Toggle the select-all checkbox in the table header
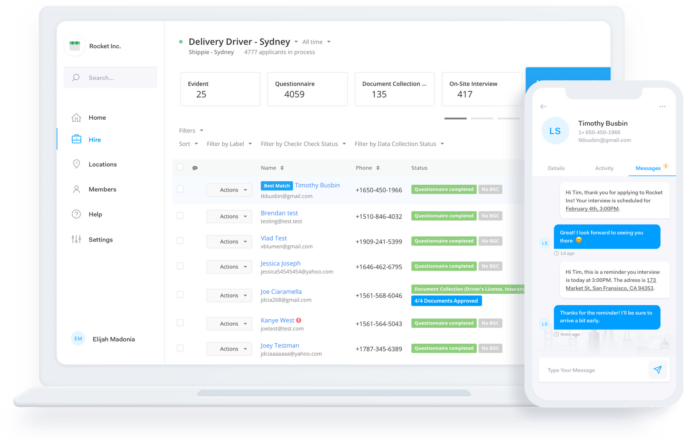The height and width of the screenshot is (442, 684). (180, 167)
